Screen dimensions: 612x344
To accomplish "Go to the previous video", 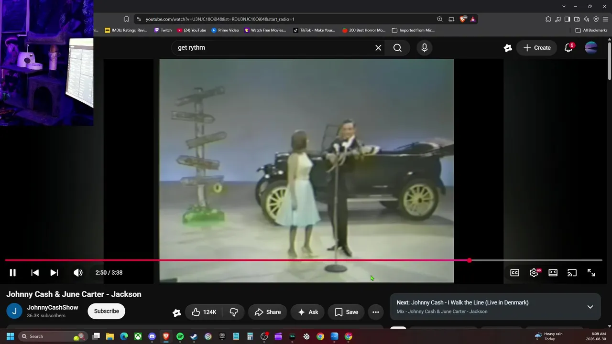I will 35,273.
